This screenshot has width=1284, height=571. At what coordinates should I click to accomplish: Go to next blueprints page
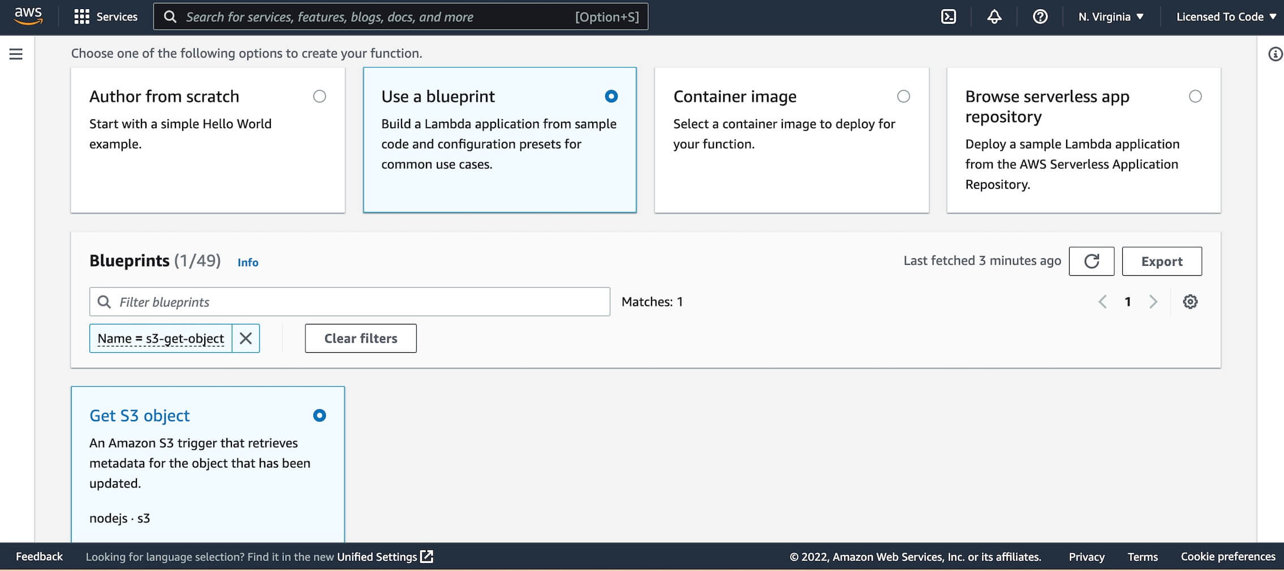tap(1153, 302)
